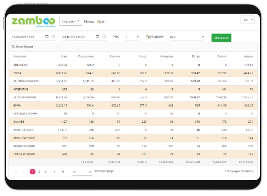Open the BG language selector
This screenshot has height=196, width=267.
click(x=247, y=20)
